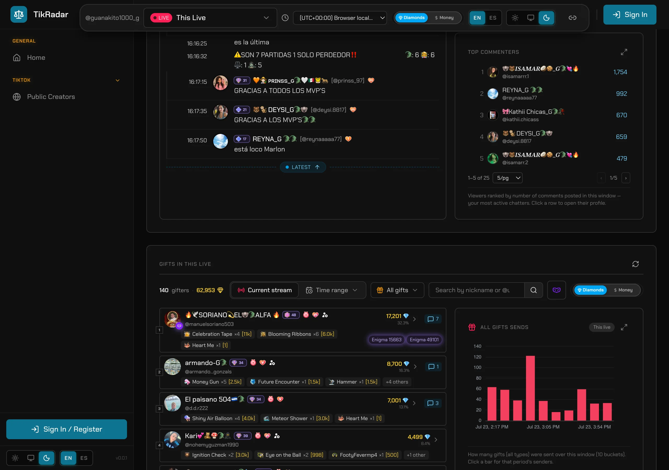Open the 5/pg page size dropdown
The width and height of the screenshot is (669, 470).
point(507,178)
